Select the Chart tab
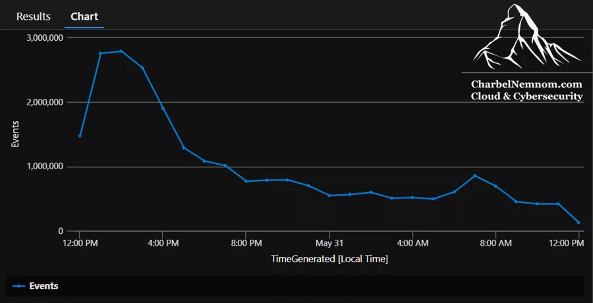Viewport: 593px width, 303px height. click(x=84, y=16)
